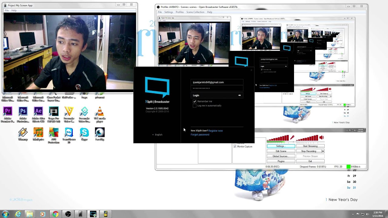Open AVG Protection desktop shortcut
The width and height of the screenshot is (388, 218).
pyautogui.click(x=54, y=135)
